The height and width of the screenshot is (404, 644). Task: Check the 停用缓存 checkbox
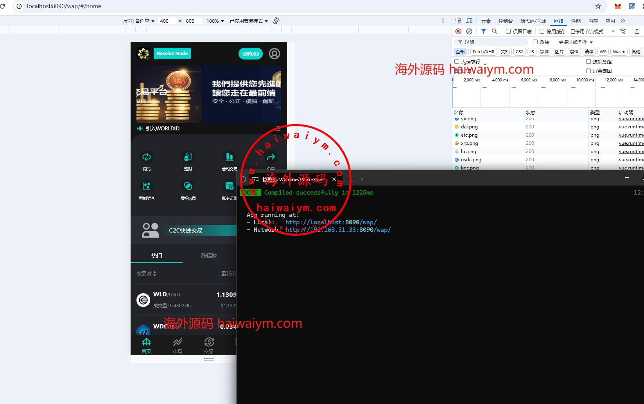tap(542, 31)
